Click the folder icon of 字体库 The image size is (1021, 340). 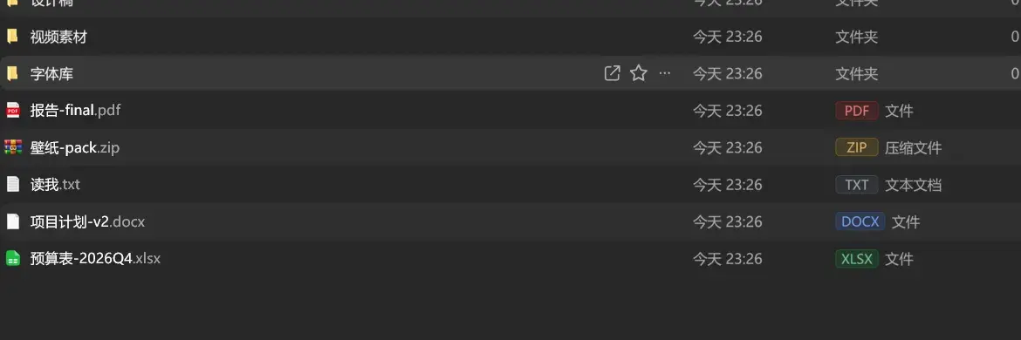coord(12,73)
